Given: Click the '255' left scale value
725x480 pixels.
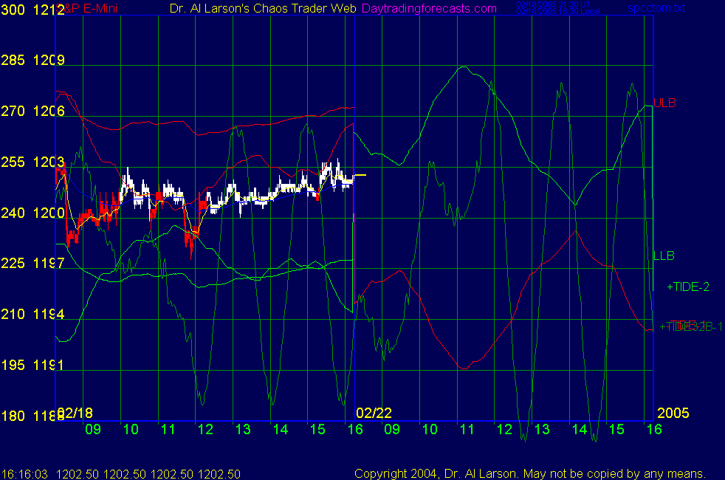Looking at the screenshot, I should click(x=13, y=162).
